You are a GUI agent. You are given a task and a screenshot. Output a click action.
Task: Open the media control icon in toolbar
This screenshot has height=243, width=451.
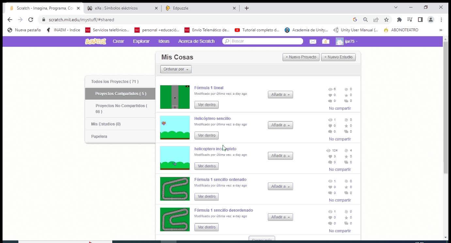tap(410, 20)
